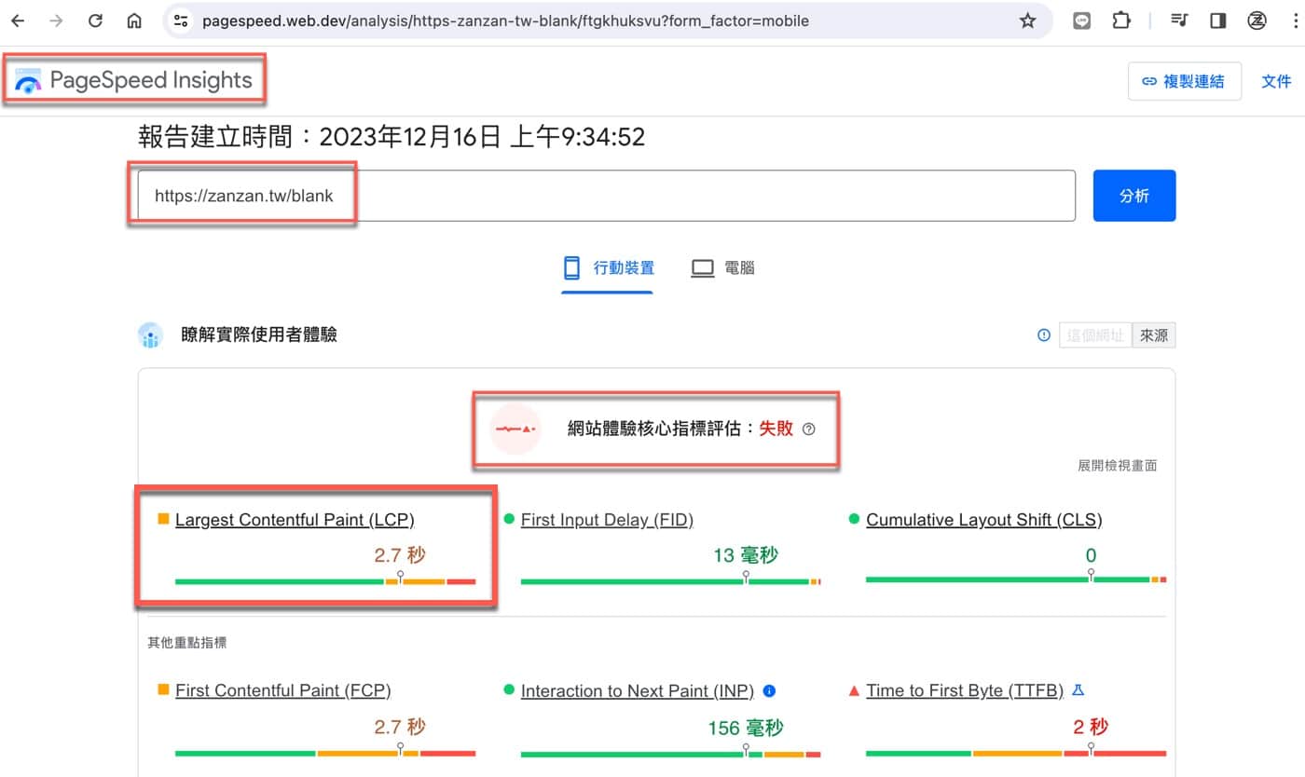Click the TTFB value 2 秒
1305x777 pixels.
(1091, 728)
